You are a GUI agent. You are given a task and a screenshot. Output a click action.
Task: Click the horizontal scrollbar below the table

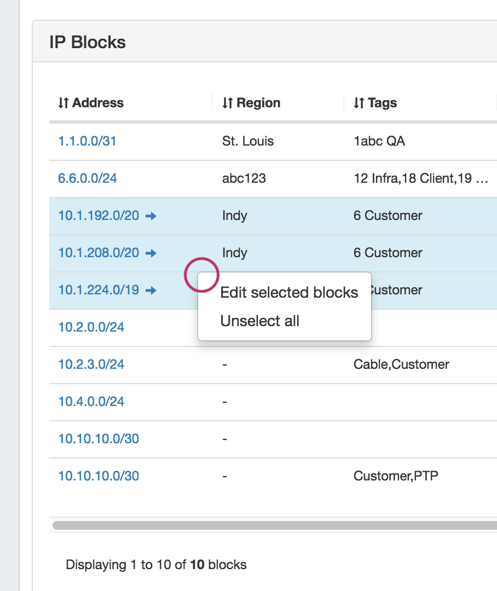coord(274,525)
